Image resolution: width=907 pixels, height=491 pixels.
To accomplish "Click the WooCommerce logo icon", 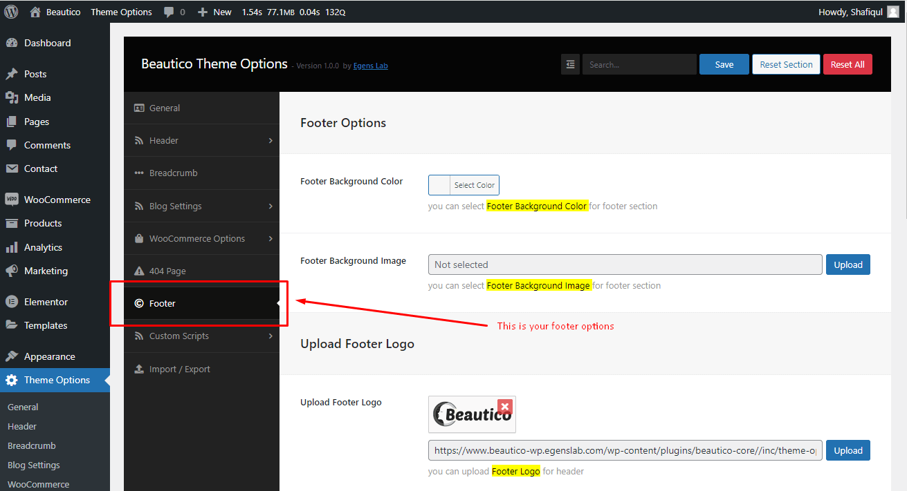I will (12, 200).
